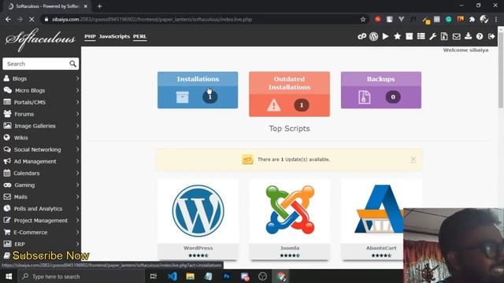Image resolution: width=504 pixels, height=283 pixels.
Task: Click the WordPress script name link
Action: pos(198,248)
